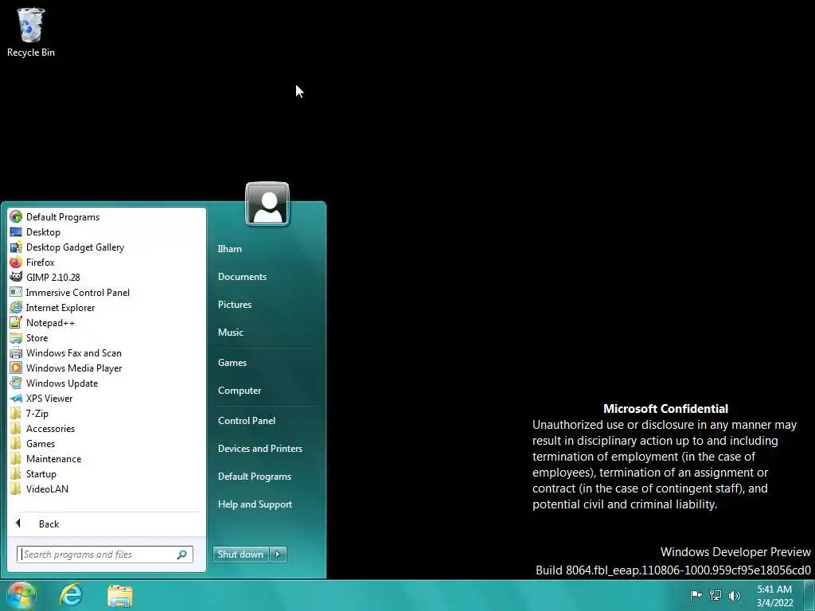The width and height of the screenshot is (815, 611).
Task: Click the taskbar clock showing 5:41 AM
Action: click(x=774, y=596)
